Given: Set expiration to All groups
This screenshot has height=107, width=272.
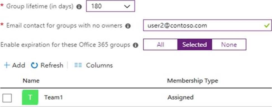Looking at the screenshot, I should [160, 44].
